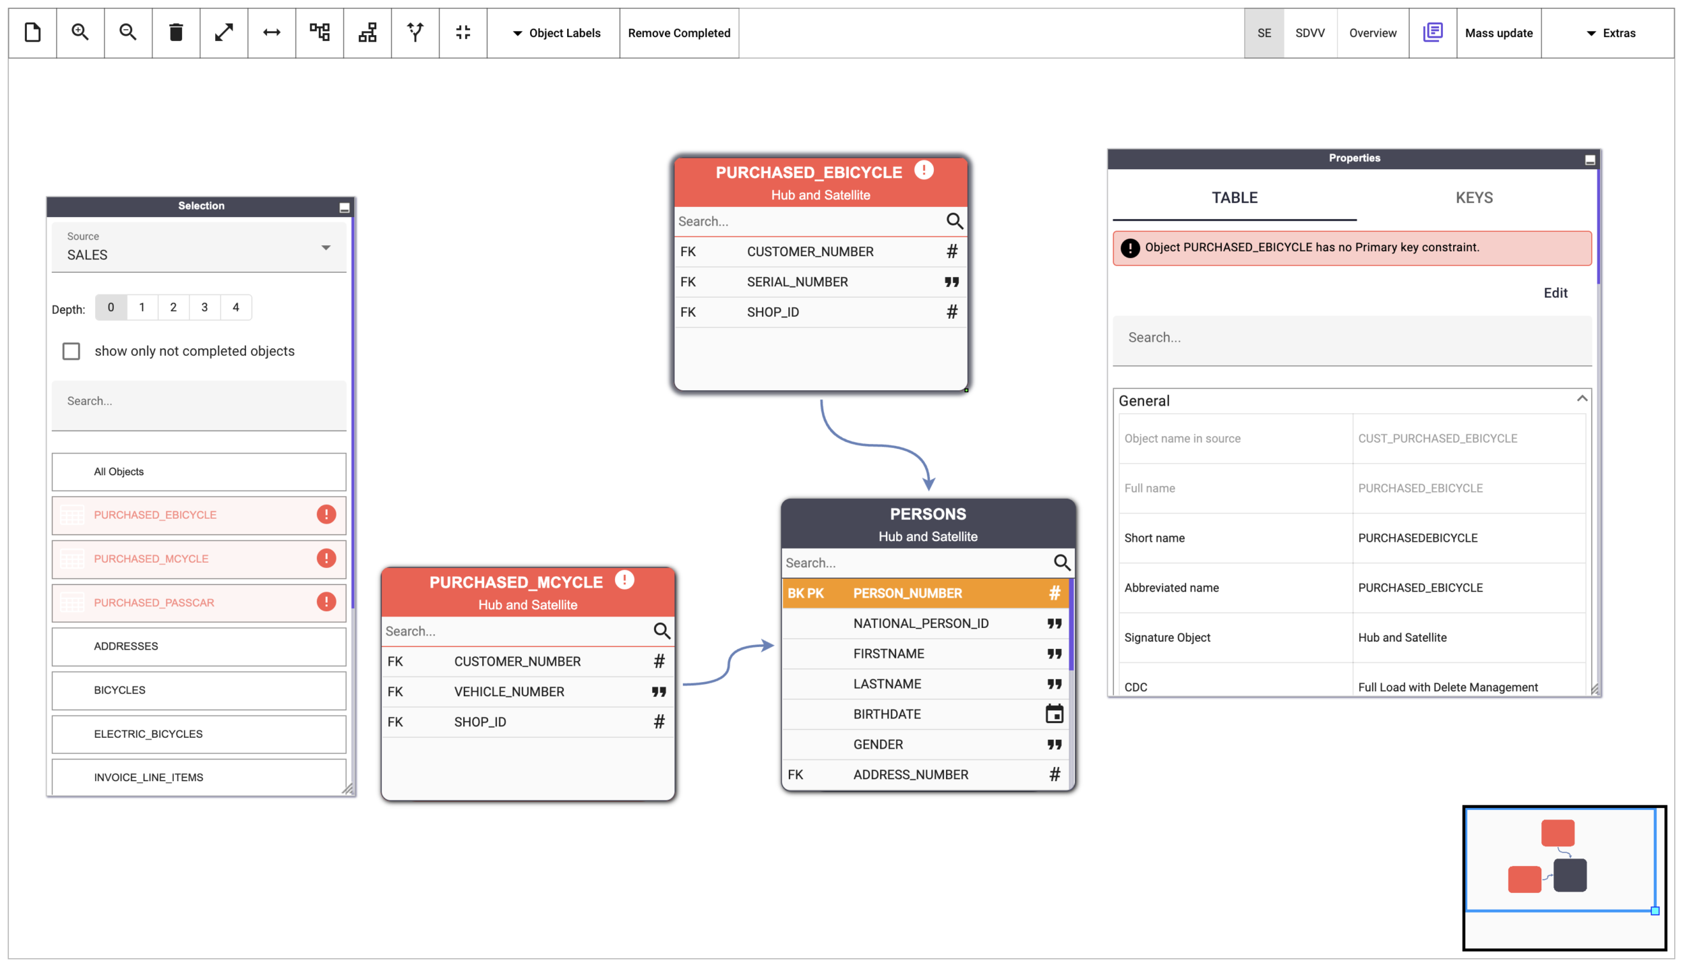Click the diagonal expand arrows icon
Screen dimensions: 1685x969
[224, 32]
